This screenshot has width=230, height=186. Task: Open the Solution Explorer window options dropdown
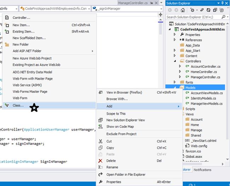pyautogui.click(x=219, y=3)
